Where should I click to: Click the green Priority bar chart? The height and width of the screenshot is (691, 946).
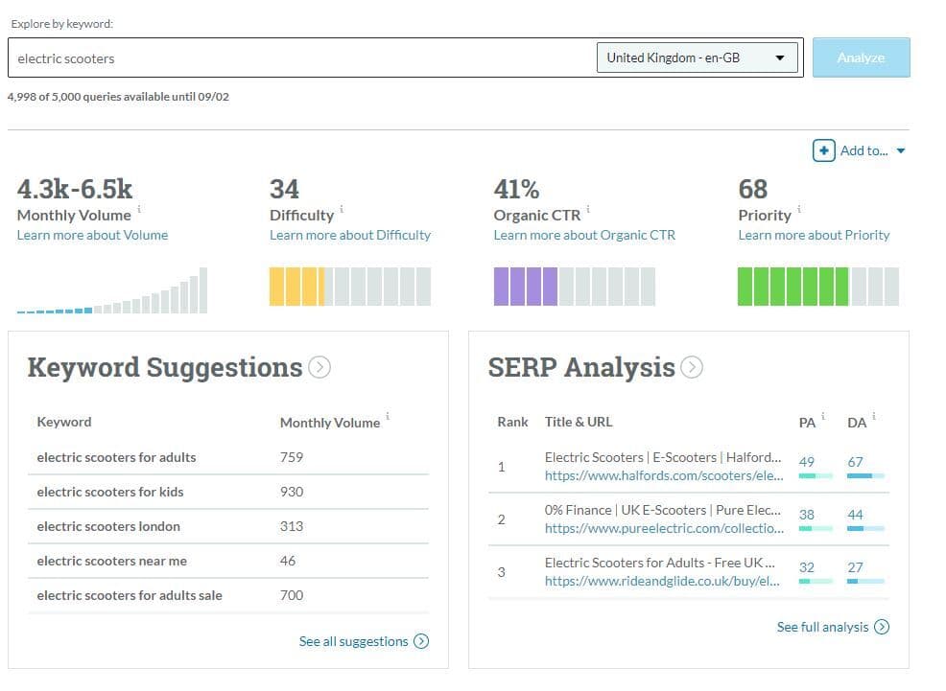(818, 287)
